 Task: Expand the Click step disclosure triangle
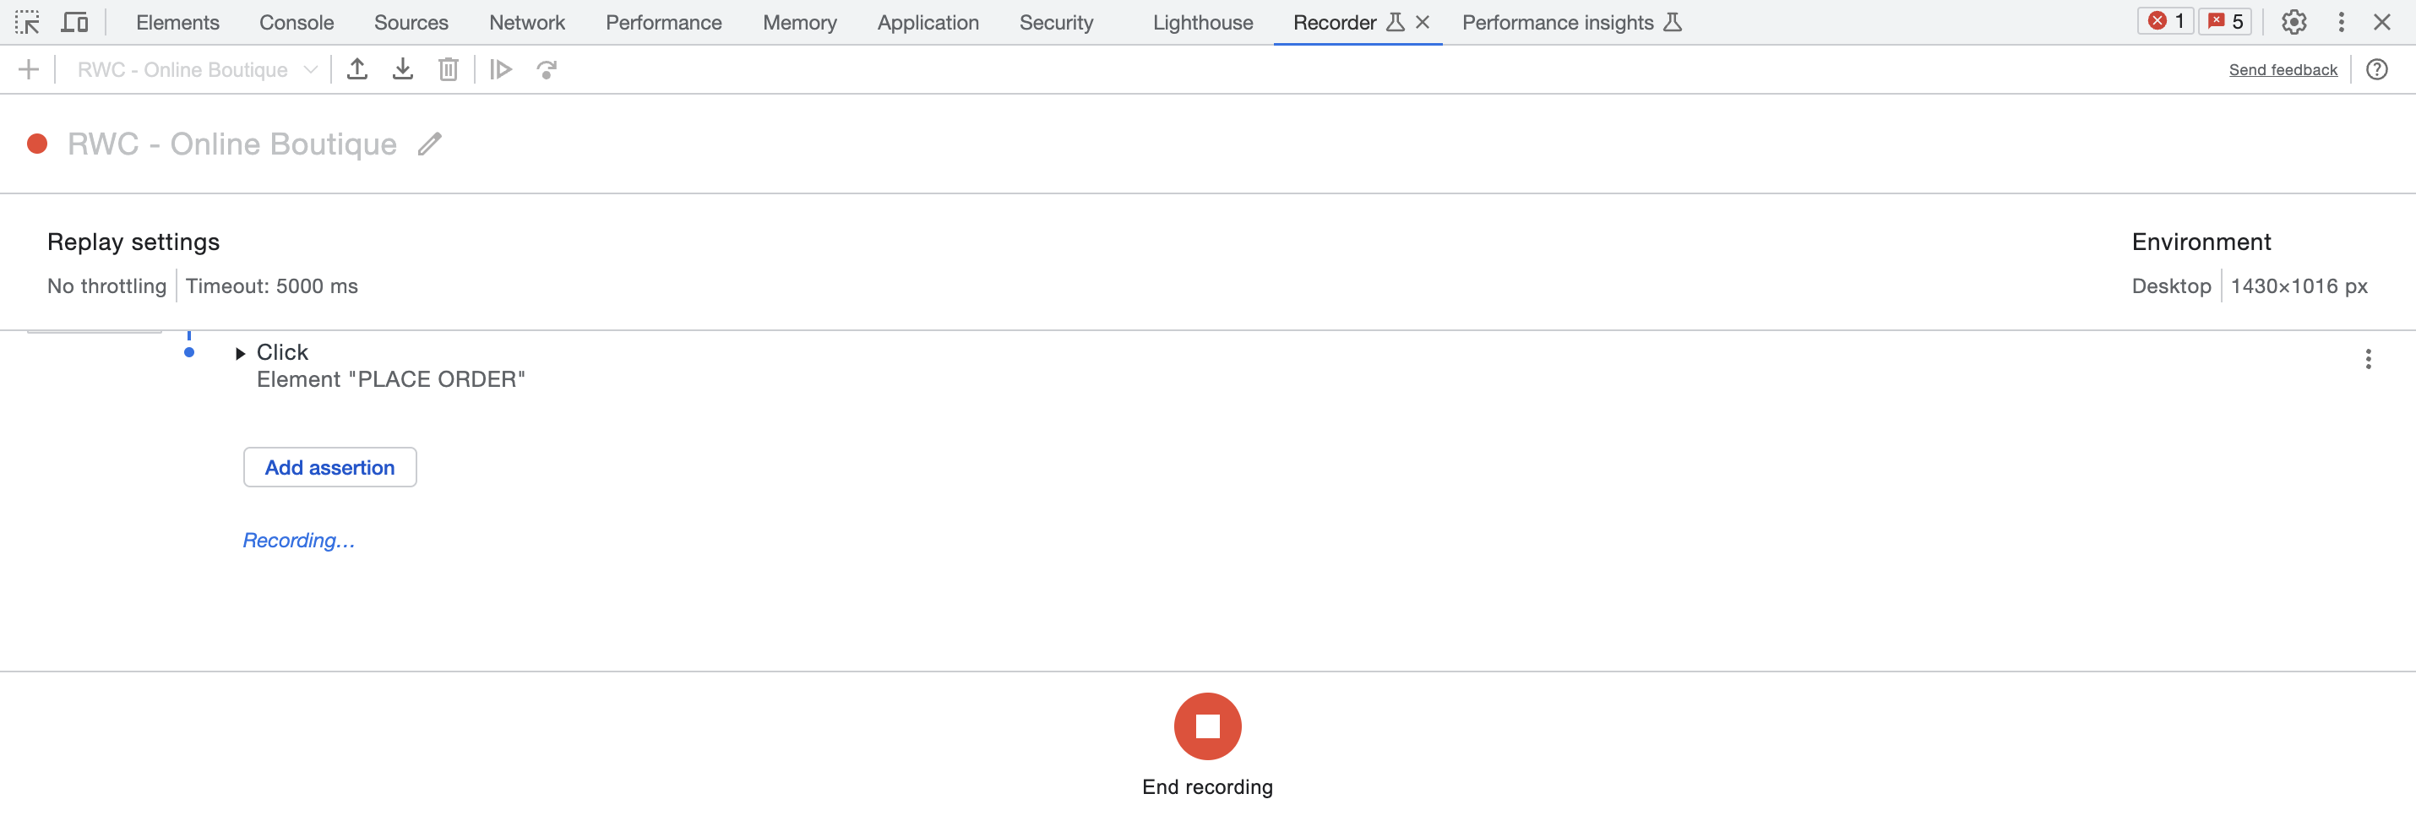[x=240, y=354]
